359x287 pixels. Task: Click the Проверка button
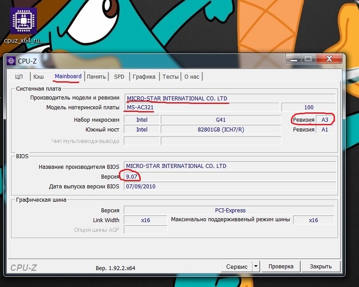tap(281, 267)
